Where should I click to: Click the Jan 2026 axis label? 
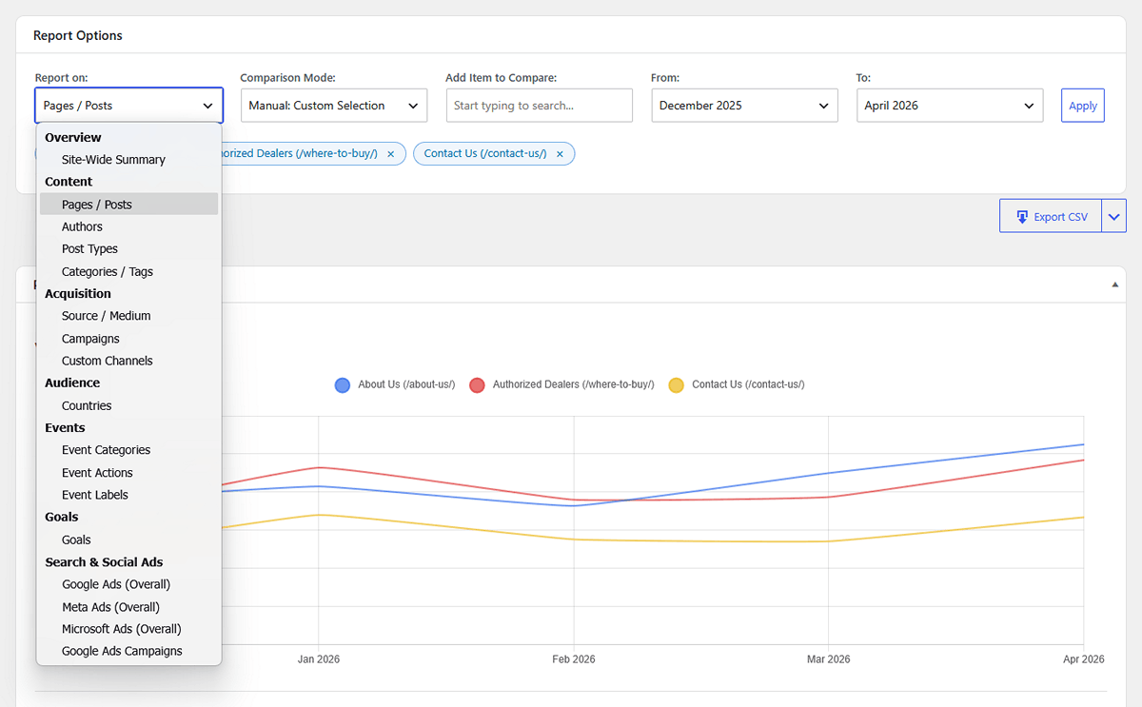(x=319, y=659)
